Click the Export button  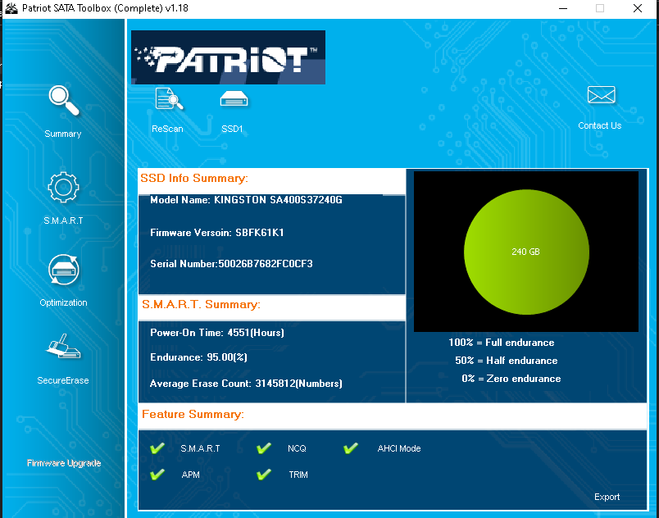pyautogui.click(x=607, y=497)
